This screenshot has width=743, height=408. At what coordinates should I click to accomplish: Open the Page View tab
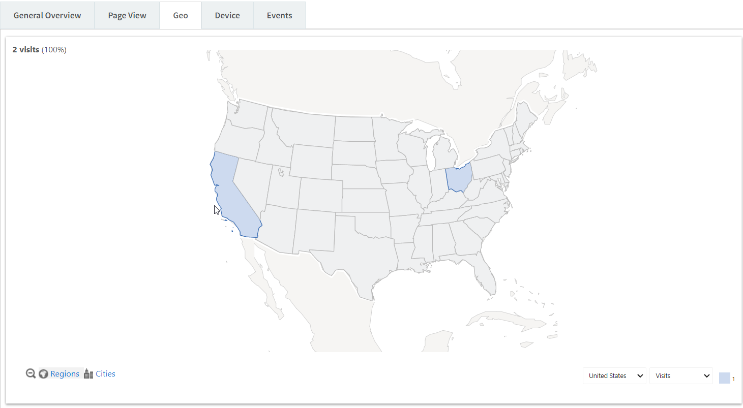(x=127, y=15)
